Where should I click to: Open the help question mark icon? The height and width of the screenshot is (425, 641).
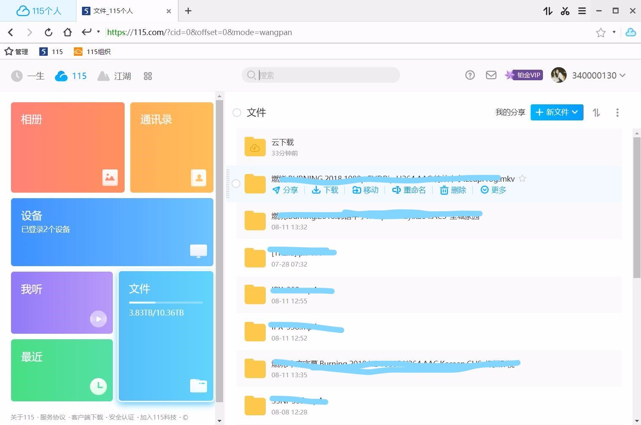(470, 75)
